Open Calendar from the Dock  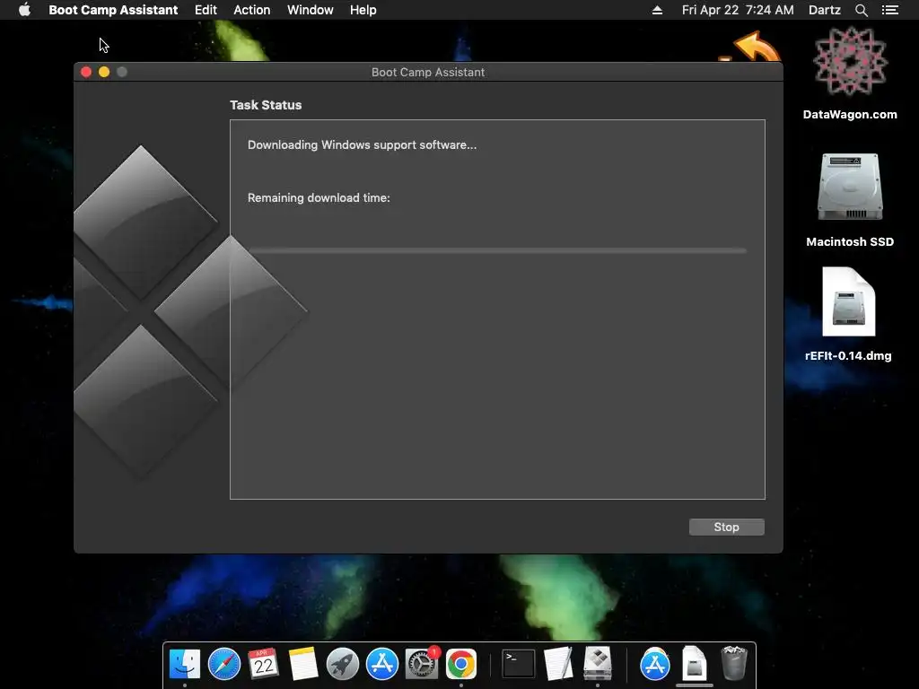[x=263, y=664]
